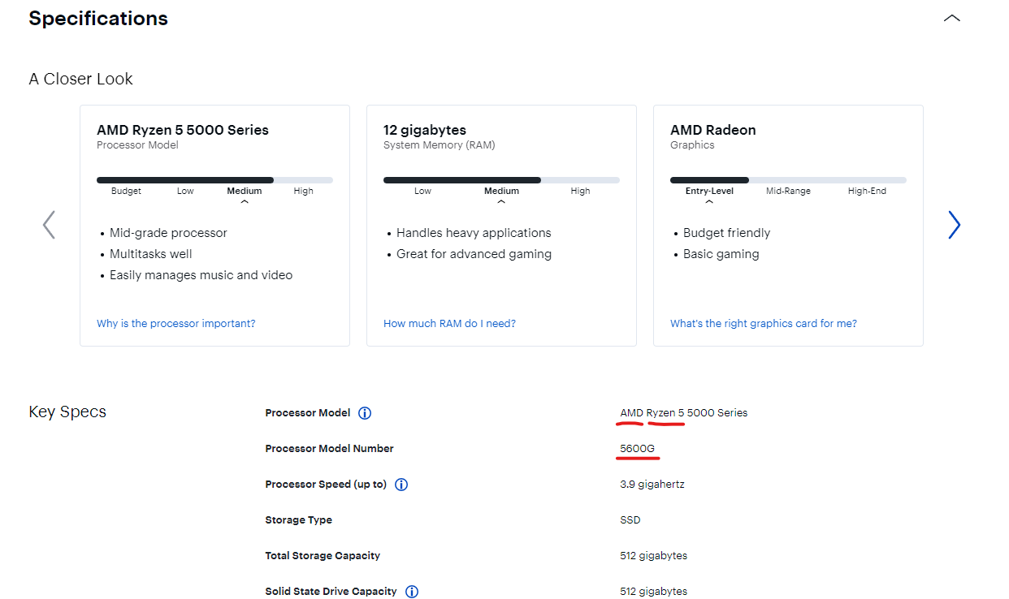Image resolution: width=1009 pixels, height=599 pixels.
Task: Click the System Memory rating bar
Action: click(501, 180)
